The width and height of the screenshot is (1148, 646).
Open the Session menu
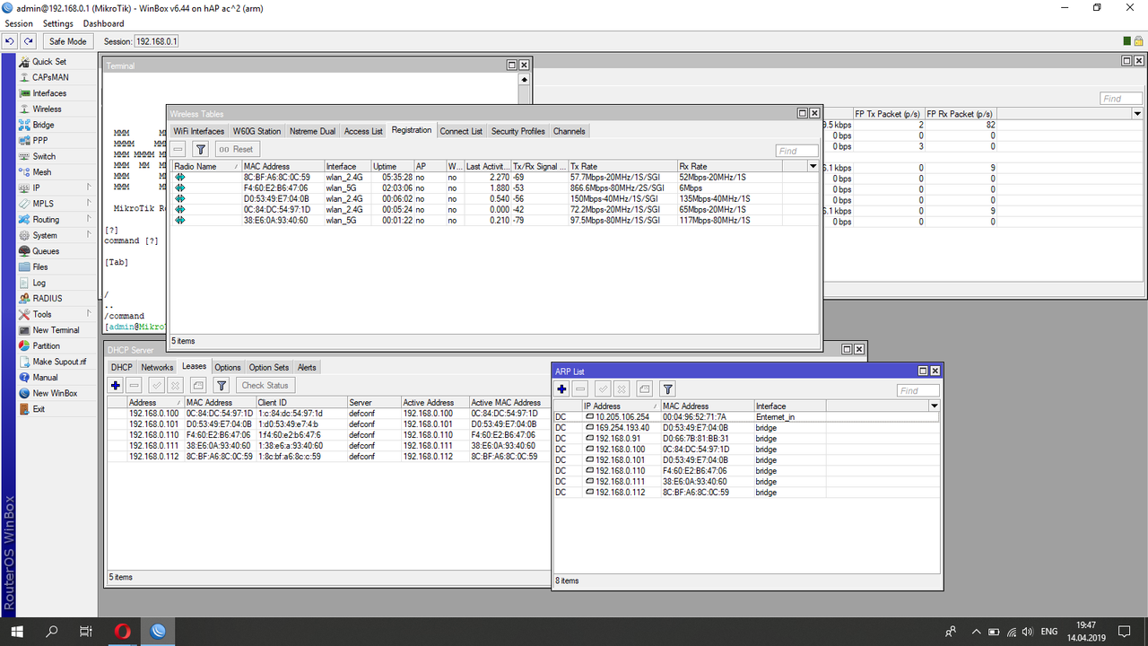[19, 24]
